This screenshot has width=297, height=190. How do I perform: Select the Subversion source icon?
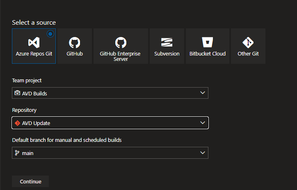[x=167, y=42]
